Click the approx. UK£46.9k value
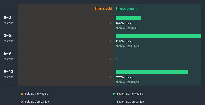 pos(126,28)
